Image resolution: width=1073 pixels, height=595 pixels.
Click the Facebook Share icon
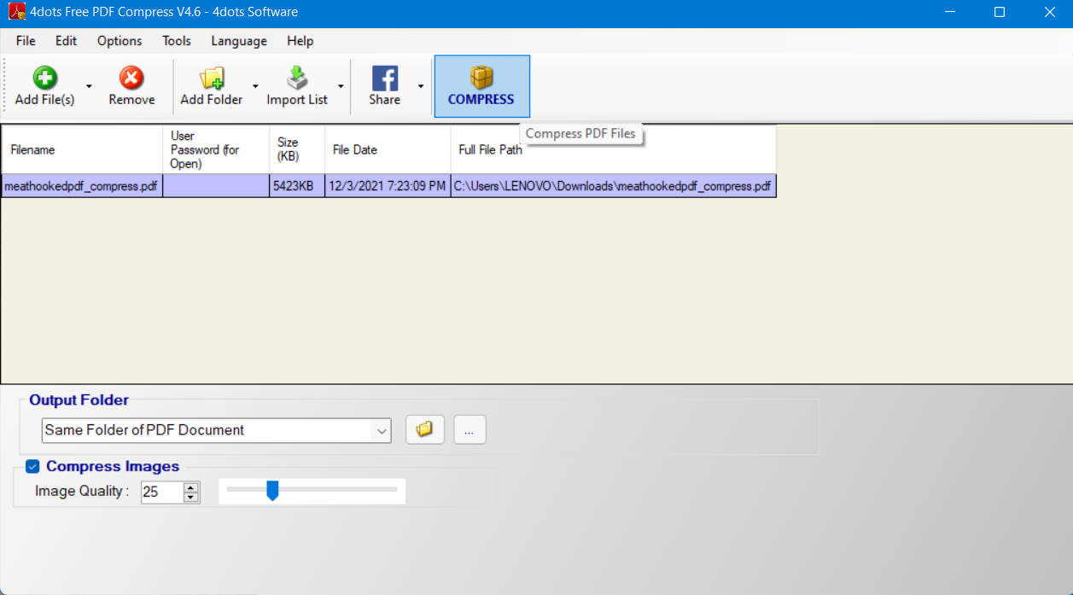[385, 79]
